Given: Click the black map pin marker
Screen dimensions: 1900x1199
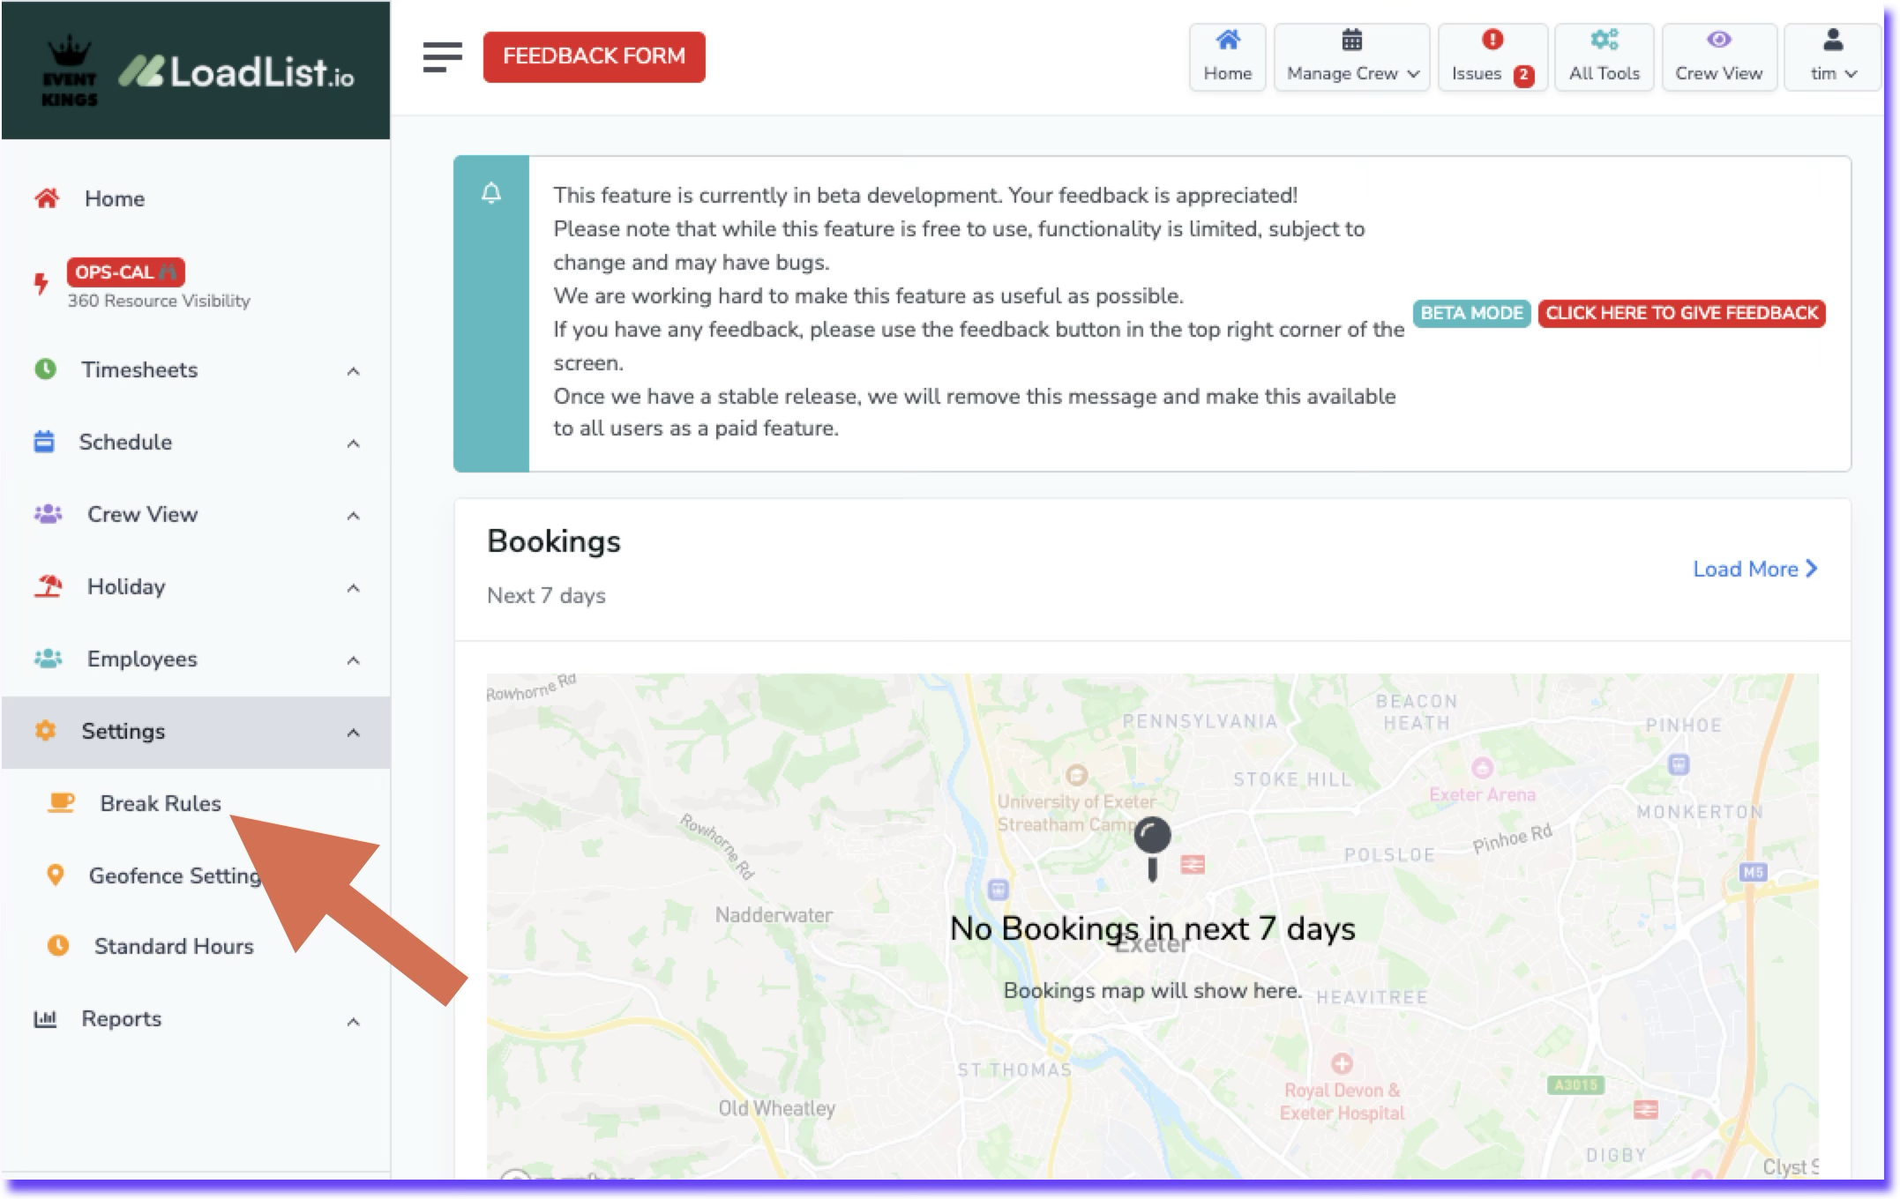Looking at the screenshot, I should (x=1152, y=848).
